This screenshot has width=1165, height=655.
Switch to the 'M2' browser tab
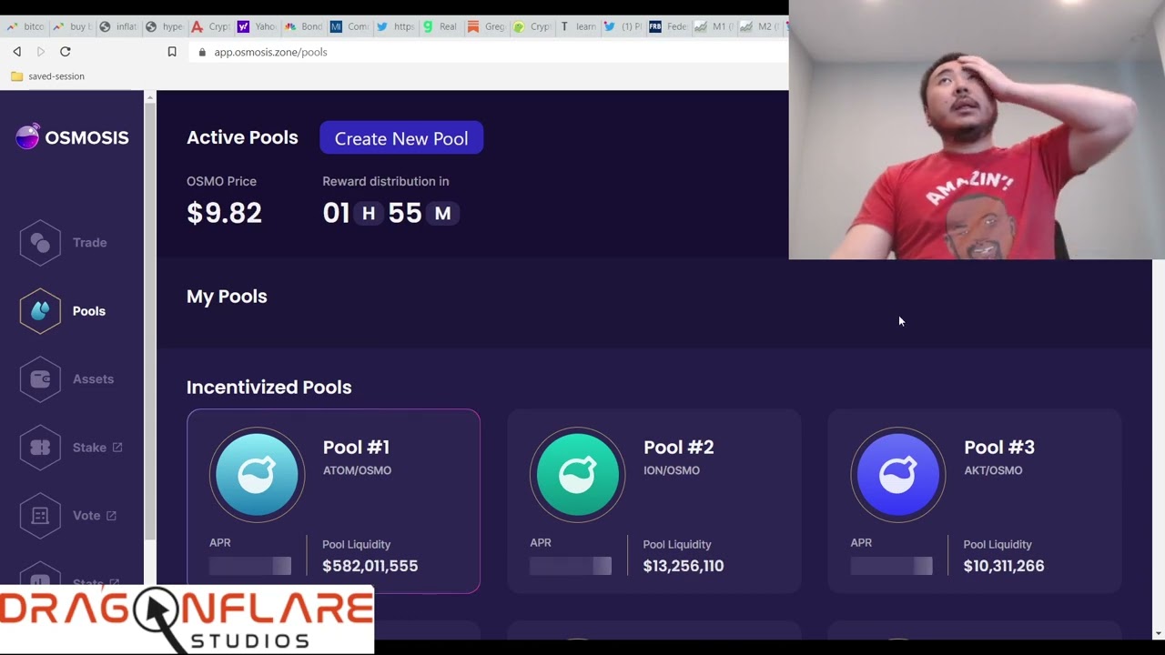(759, 26)
